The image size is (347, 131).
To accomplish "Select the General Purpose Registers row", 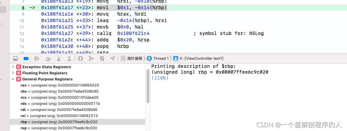I will [78, 79].
